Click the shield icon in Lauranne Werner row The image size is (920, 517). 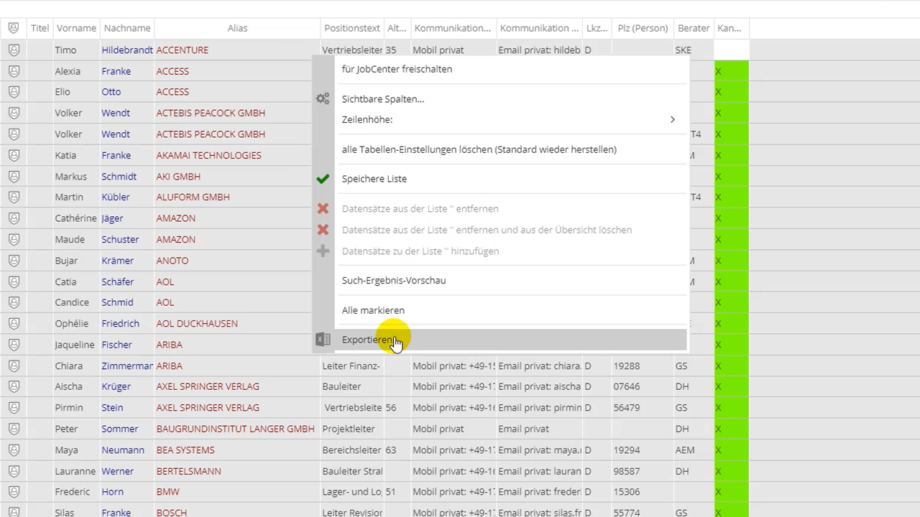(14, 471)
